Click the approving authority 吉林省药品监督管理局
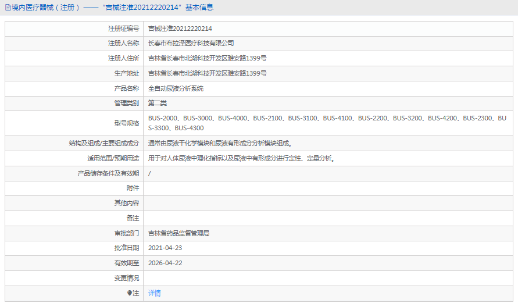 point(178,233)
